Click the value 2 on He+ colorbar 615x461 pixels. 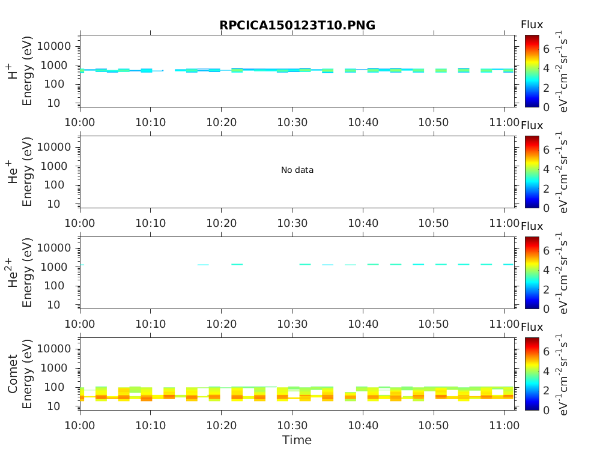[547, 188]
